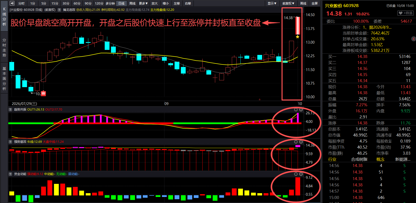Image resolution: width=416 pixels, height=203 pixels.
Task: Open settings gear of 资金动能 indicator panel
Action: 296,174
